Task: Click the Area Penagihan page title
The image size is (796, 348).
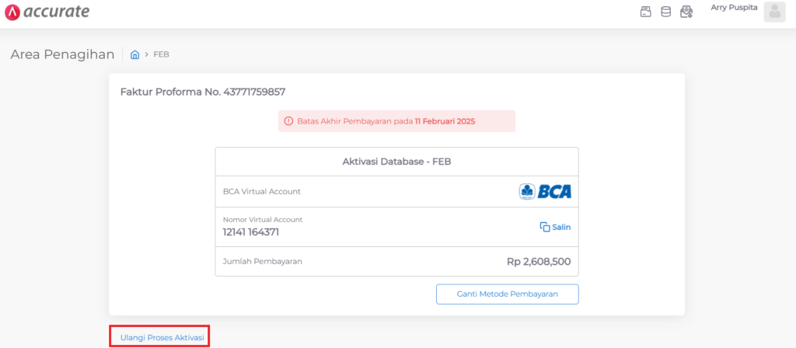Action: coord(62,54)
